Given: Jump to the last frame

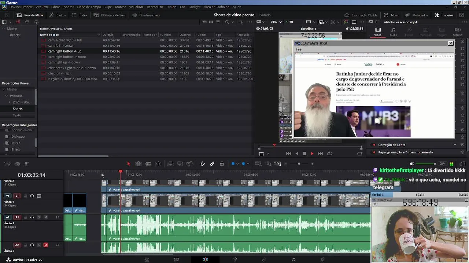Looking at the screenshot, I should click(320, 154).
